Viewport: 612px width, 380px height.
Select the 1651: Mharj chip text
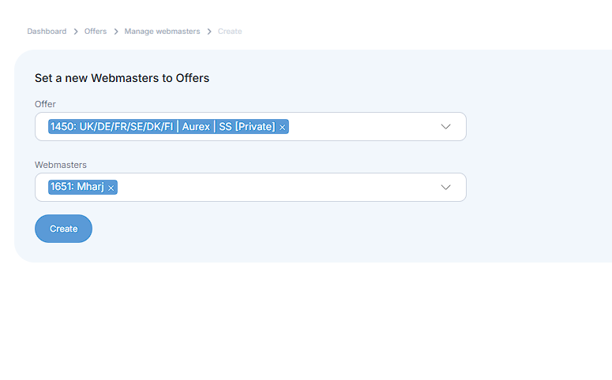pos(77,187)
